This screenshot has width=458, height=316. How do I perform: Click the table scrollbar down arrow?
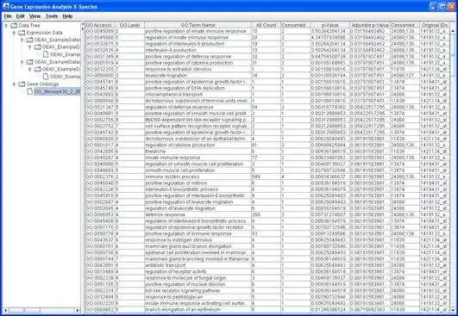tap(453, 310)
